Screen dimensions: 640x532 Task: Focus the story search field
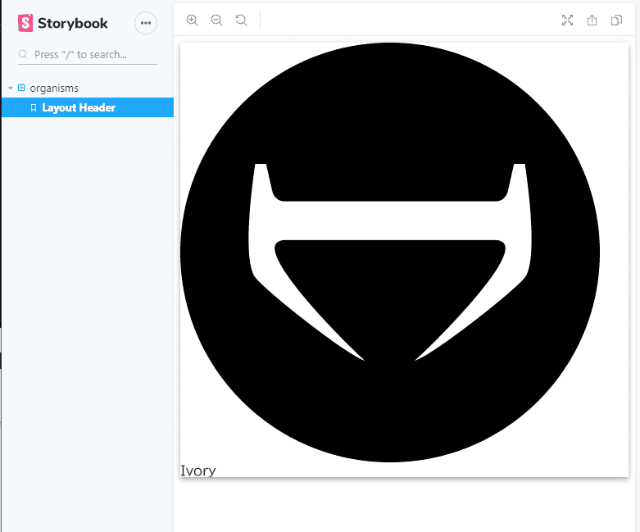90,55
